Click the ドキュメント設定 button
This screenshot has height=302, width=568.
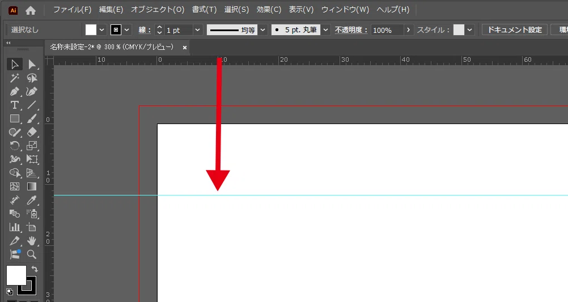click(x=514, y=29)
